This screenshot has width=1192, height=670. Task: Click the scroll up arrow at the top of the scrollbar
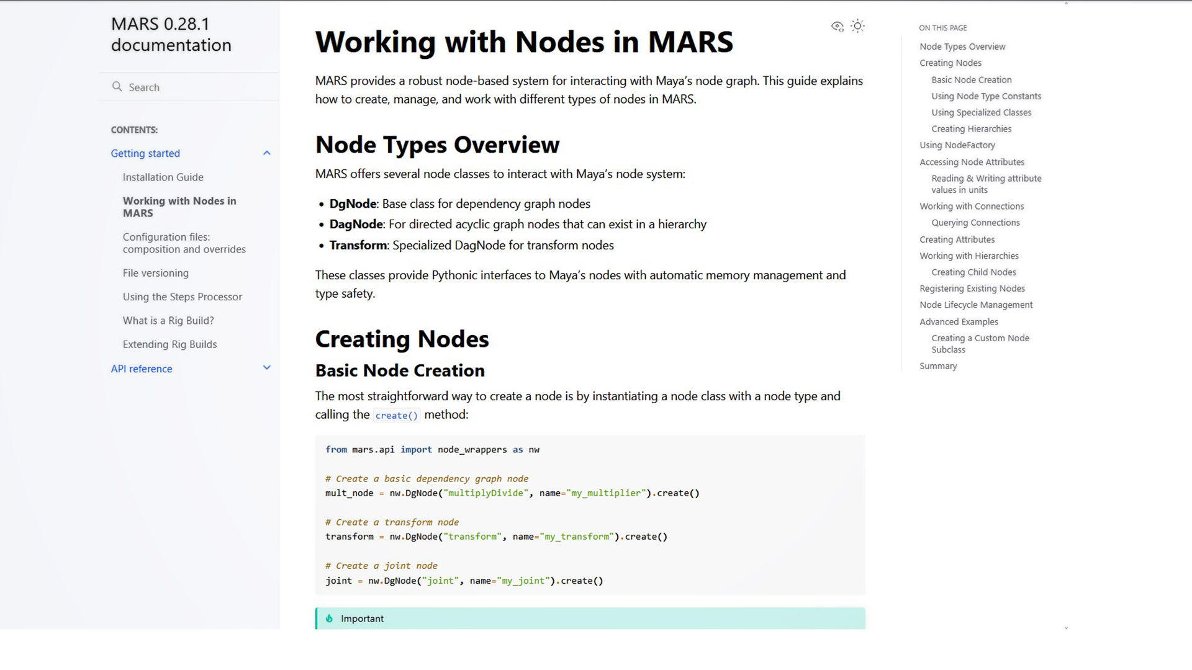pyautogui.click(x=1066, y=3)
